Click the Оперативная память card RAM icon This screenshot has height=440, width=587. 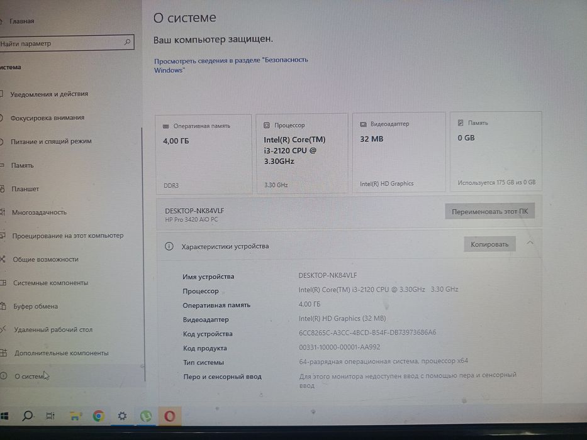(166, 126)
